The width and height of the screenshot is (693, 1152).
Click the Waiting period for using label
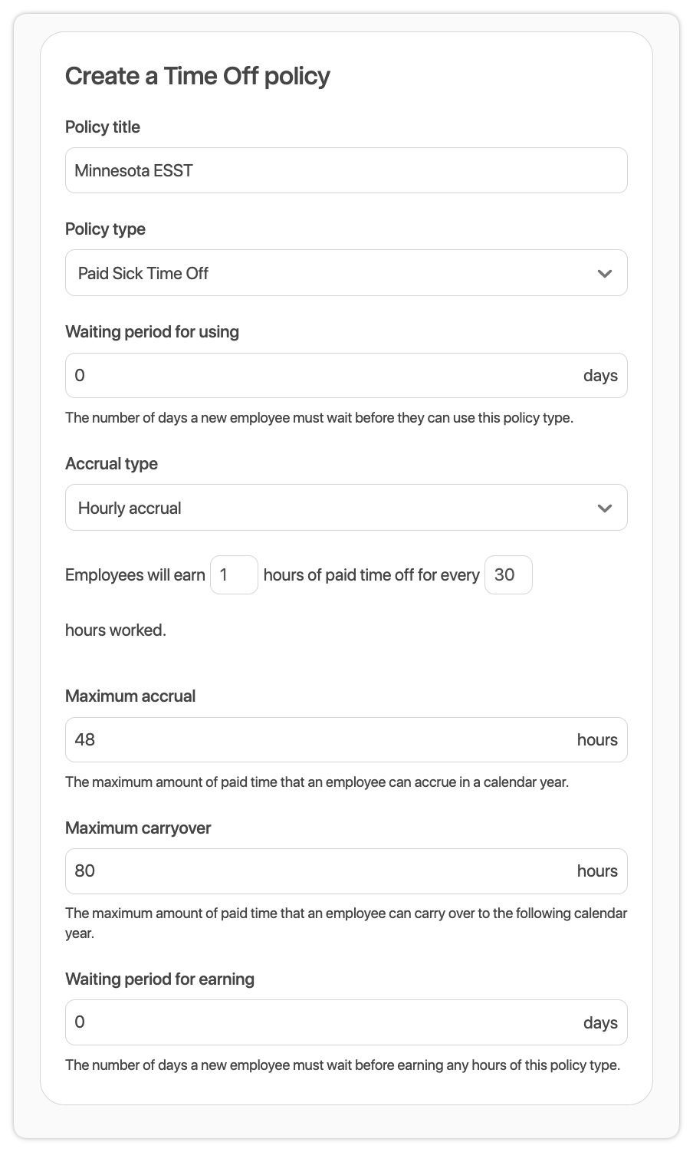[152, 332]
